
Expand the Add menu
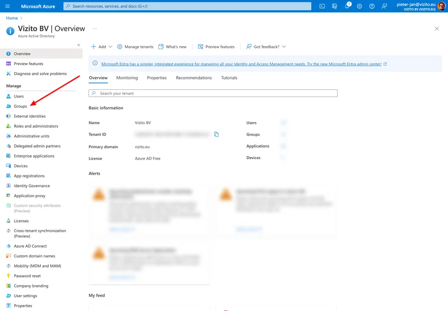pyautogui.click(x=100, y=46)
